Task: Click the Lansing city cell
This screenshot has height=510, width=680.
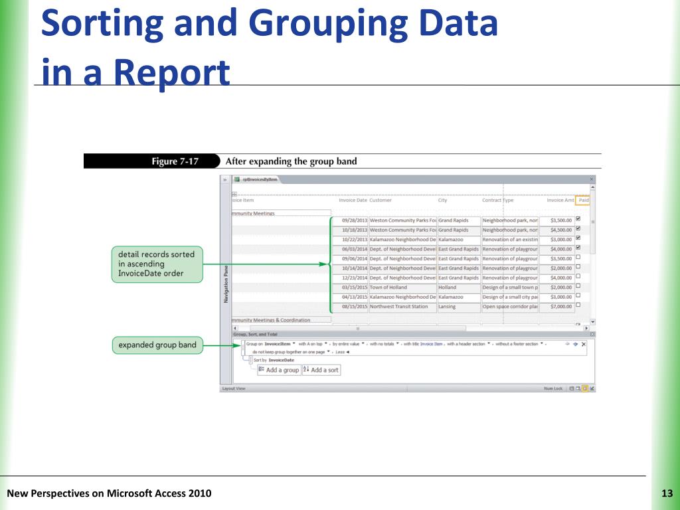Action: [459, 307]
